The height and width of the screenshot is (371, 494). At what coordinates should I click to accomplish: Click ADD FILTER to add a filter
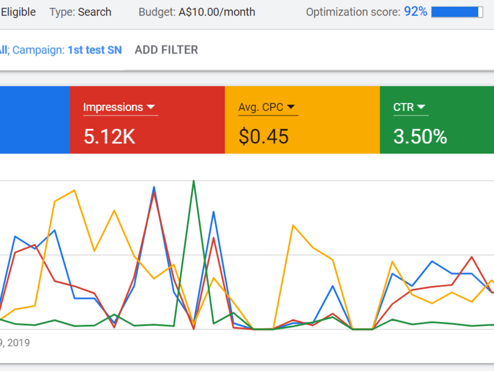(x=166, y=50)
